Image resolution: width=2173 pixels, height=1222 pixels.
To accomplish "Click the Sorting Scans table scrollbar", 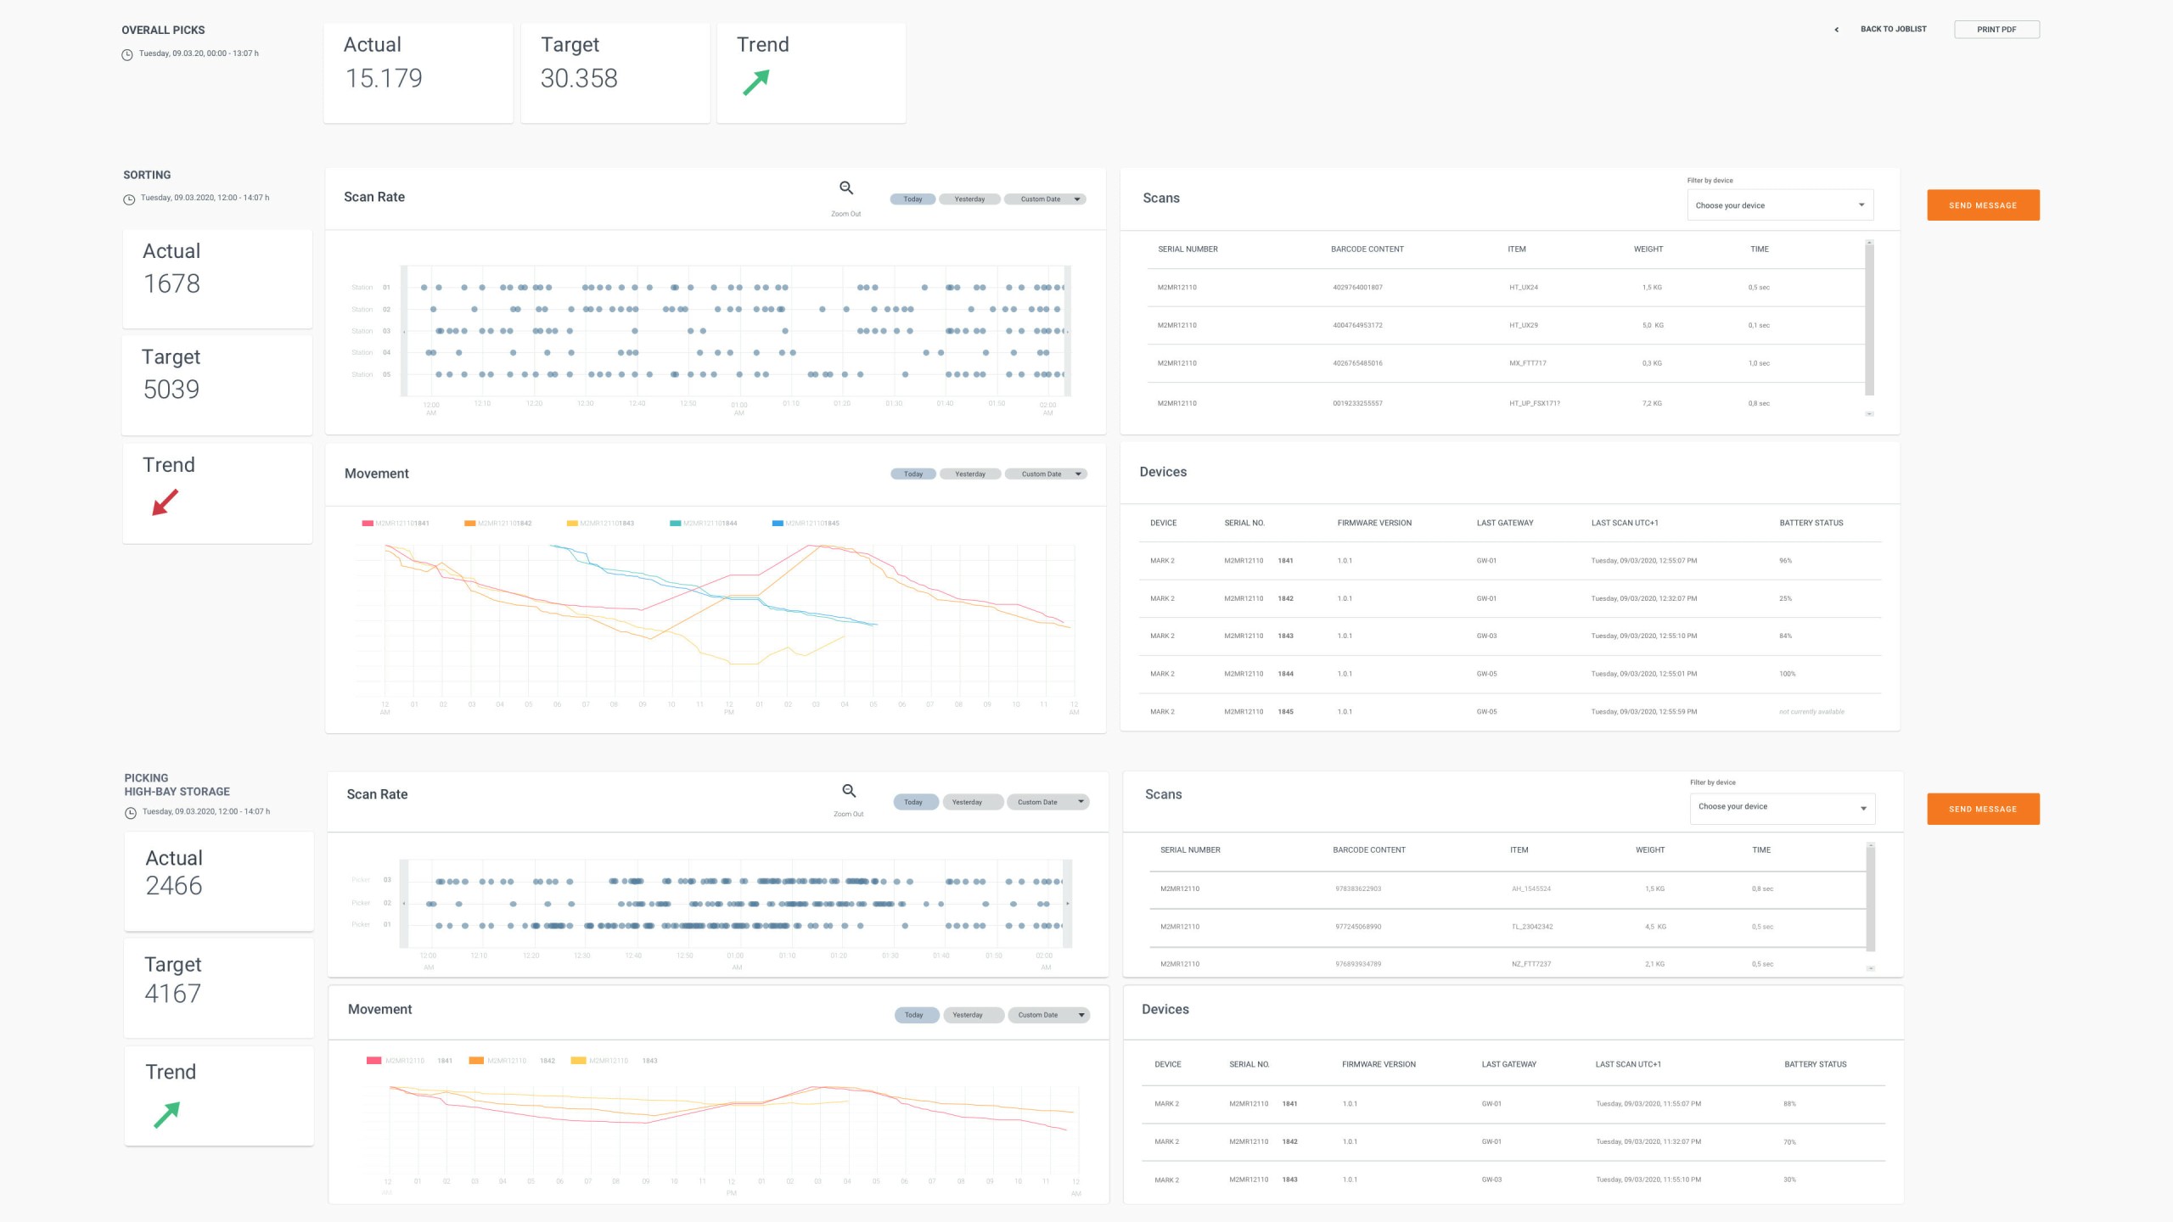I will click(1869, 318).
